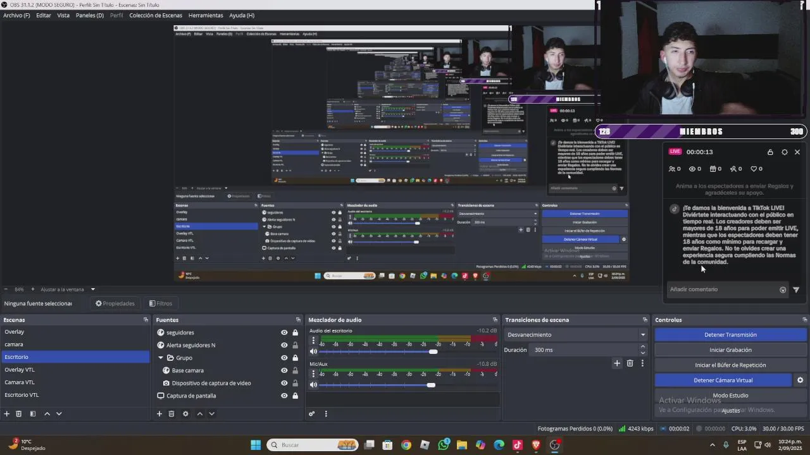This screenshot has width=810, height=455.
Task: Increase transition duration stepper up
Action: click(x=643, y=347)
